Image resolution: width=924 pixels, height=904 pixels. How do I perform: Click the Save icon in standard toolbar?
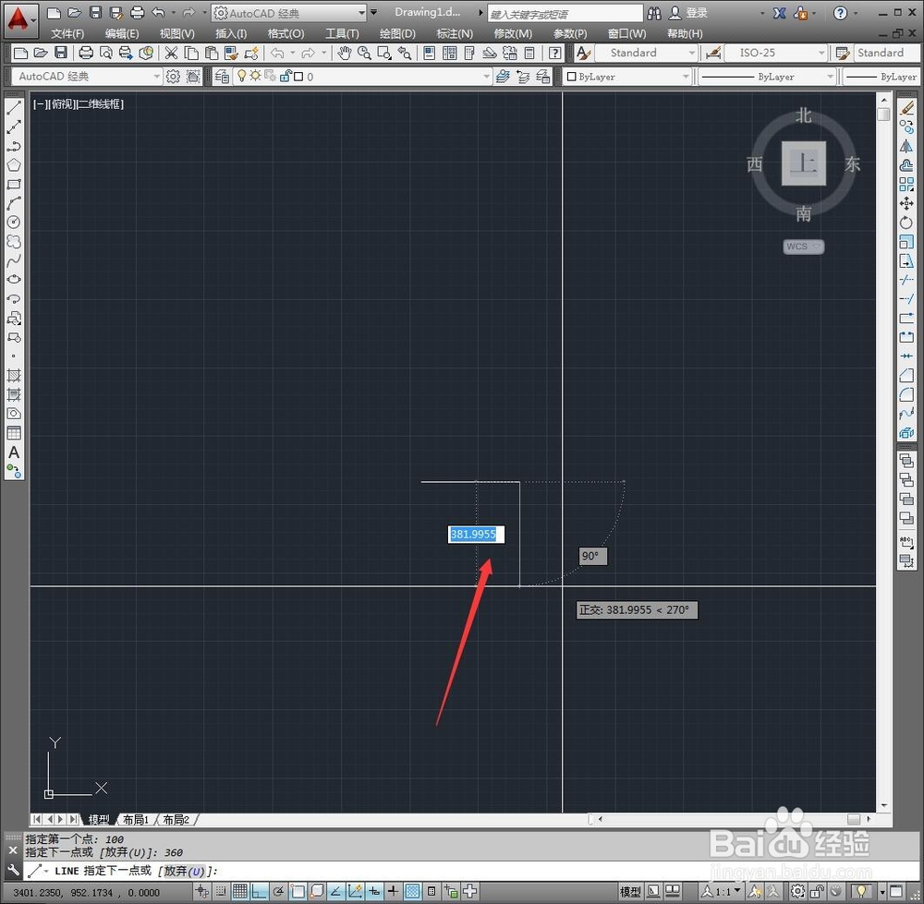tap(61, 54)
